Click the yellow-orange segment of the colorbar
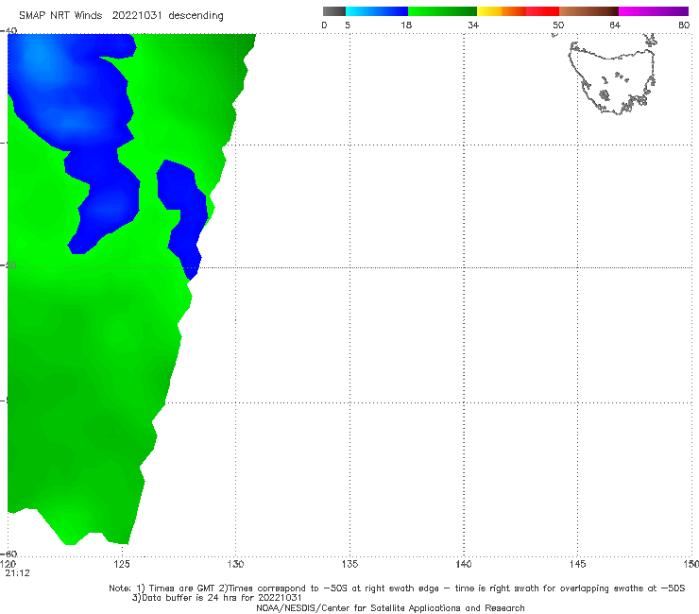The height and width of the screenshot is (614, 699). (502, 11)
